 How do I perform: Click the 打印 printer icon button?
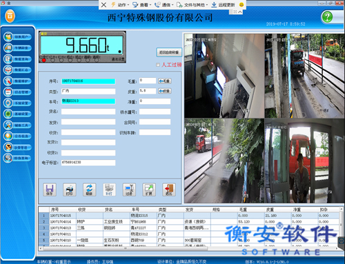pyautogui.click(x=70, y=190)
